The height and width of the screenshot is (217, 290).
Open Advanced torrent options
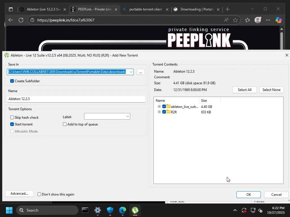(19, 193)
